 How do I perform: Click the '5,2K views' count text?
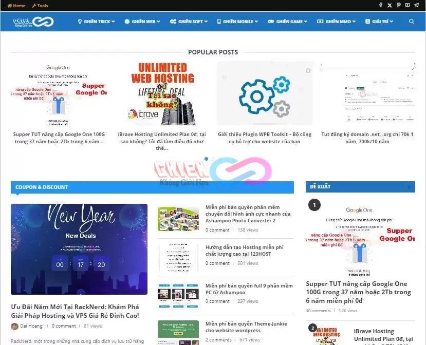(x=348, y=311)
